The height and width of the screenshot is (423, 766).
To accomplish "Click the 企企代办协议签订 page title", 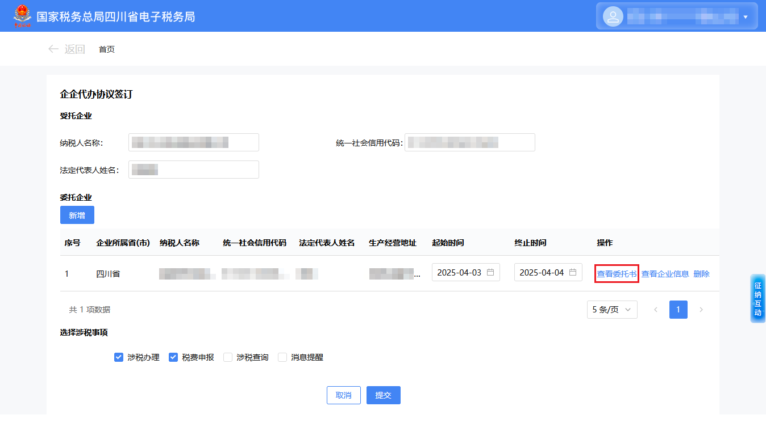I will click(97, 94).
